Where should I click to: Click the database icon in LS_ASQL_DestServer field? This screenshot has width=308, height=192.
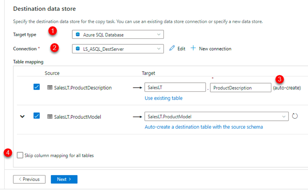pyautogui.click(x=78, y=48)
